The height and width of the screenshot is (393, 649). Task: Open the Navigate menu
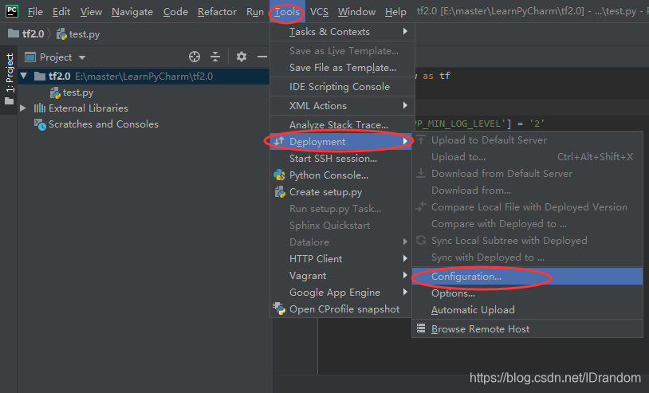point(132,12)
